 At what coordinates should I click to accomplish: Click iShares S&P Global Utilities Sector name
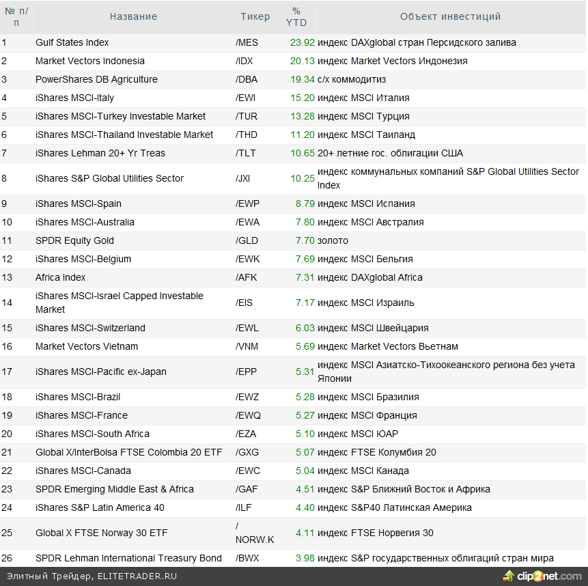pyautogui.click(x=109, y=178)
